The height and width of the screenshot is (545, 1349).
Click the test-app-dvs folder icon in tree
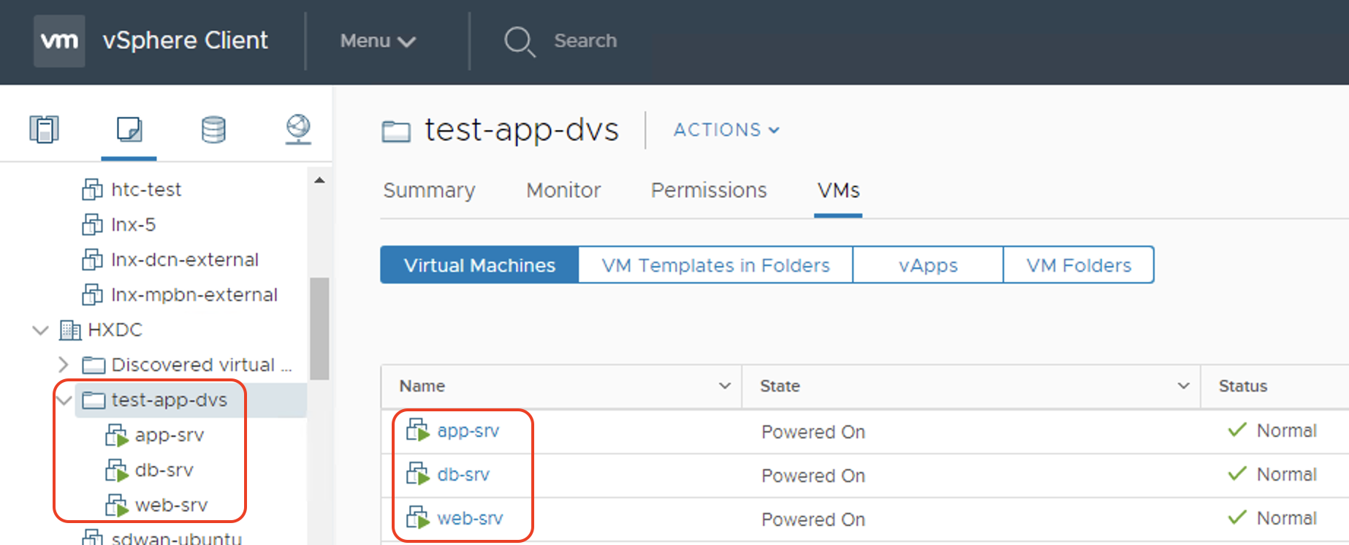point(94,400)
